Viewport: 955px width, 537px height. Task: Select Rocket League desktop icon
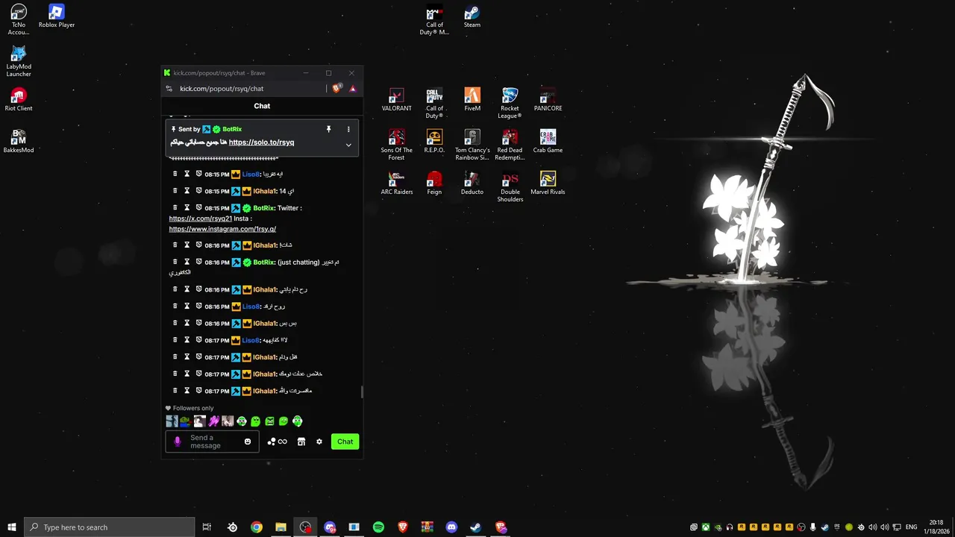pos(510,103)
